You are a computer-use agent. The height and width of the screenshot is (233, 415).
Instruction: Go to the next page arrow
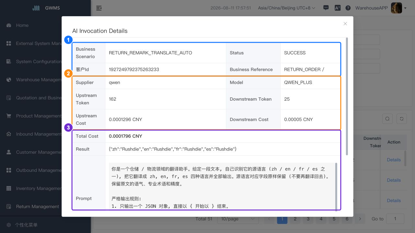pyautogui.click(x=360, y=219)
